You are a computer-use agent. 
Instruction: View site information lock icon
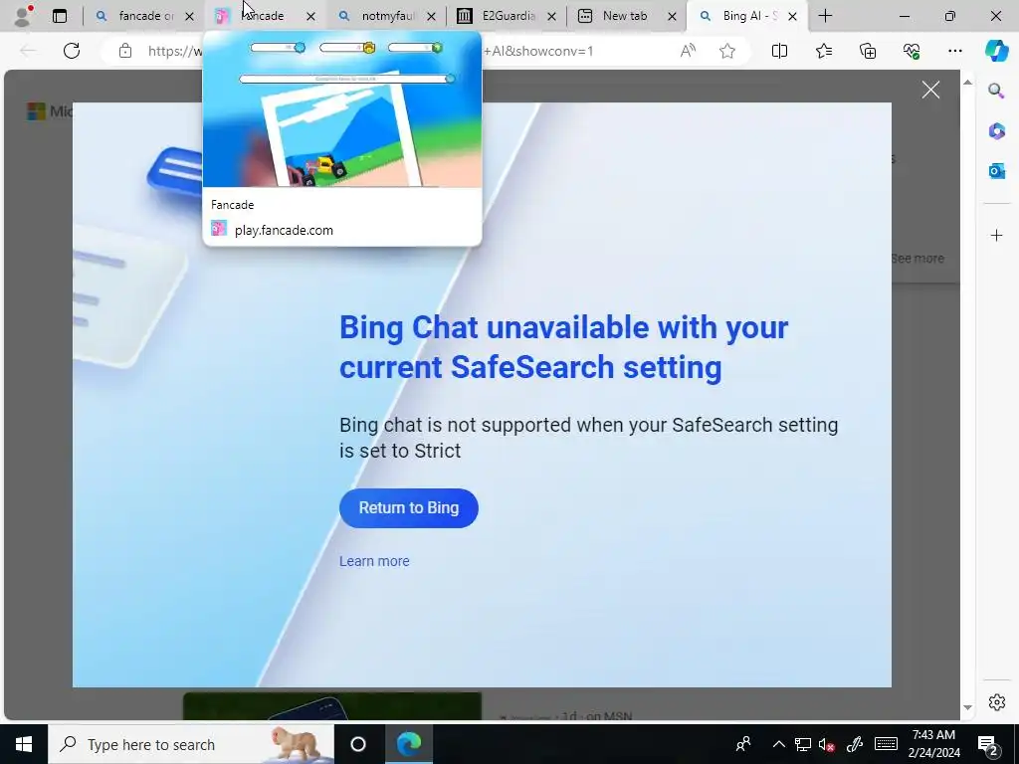(125, 51)
